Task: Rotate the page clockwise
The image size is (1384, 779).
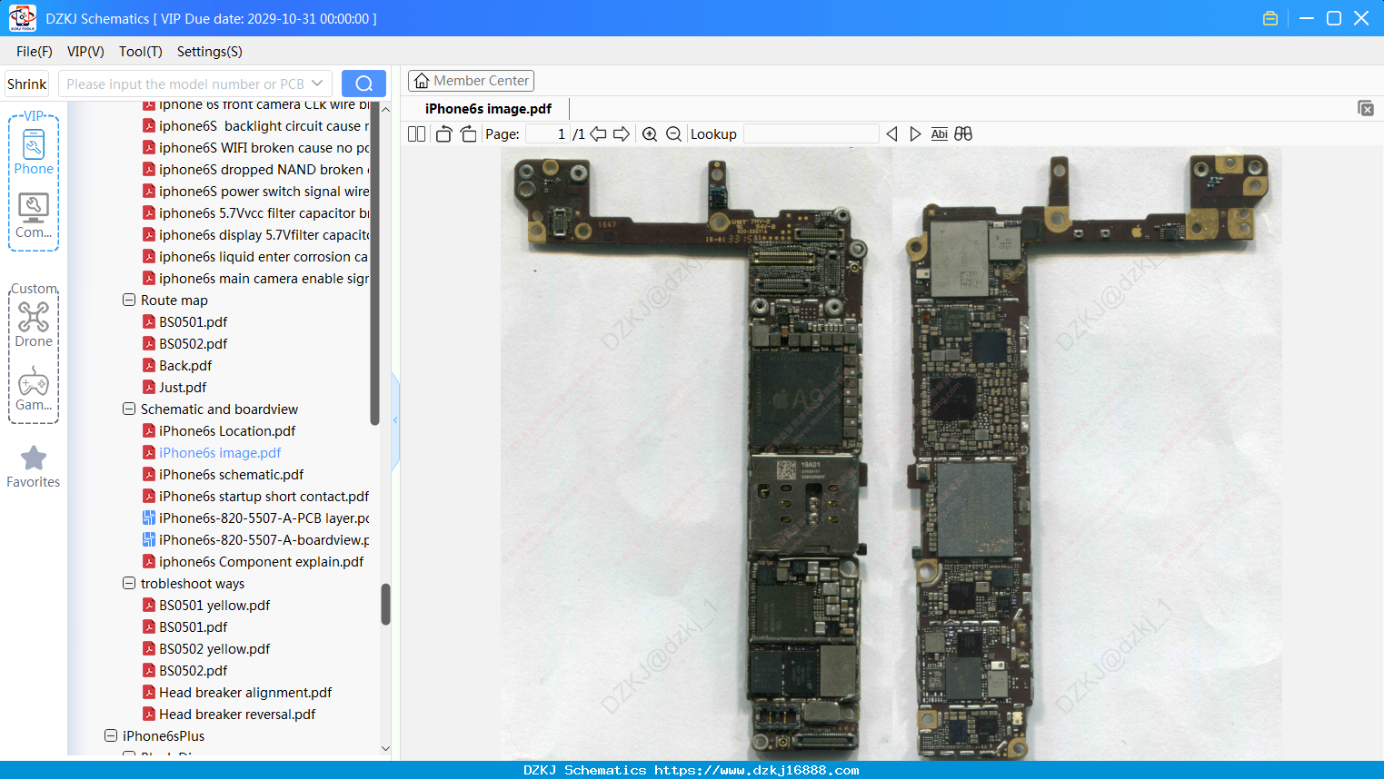Action: (469, 133)
